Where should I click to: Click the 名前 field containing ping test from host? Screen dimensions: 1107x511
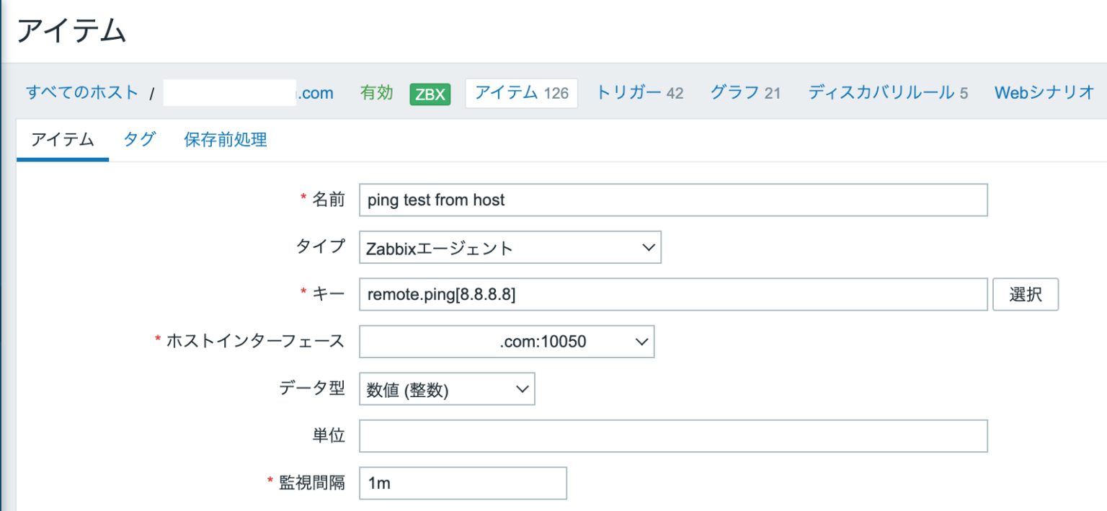click(x=674, y=200)
